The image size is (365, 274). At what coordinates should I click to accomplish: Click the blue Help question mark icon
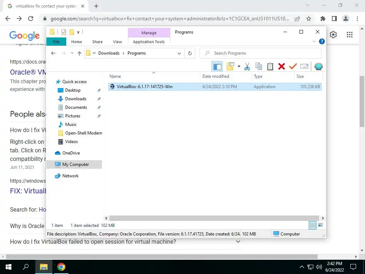pyautogui.click(x=322, y=41)
